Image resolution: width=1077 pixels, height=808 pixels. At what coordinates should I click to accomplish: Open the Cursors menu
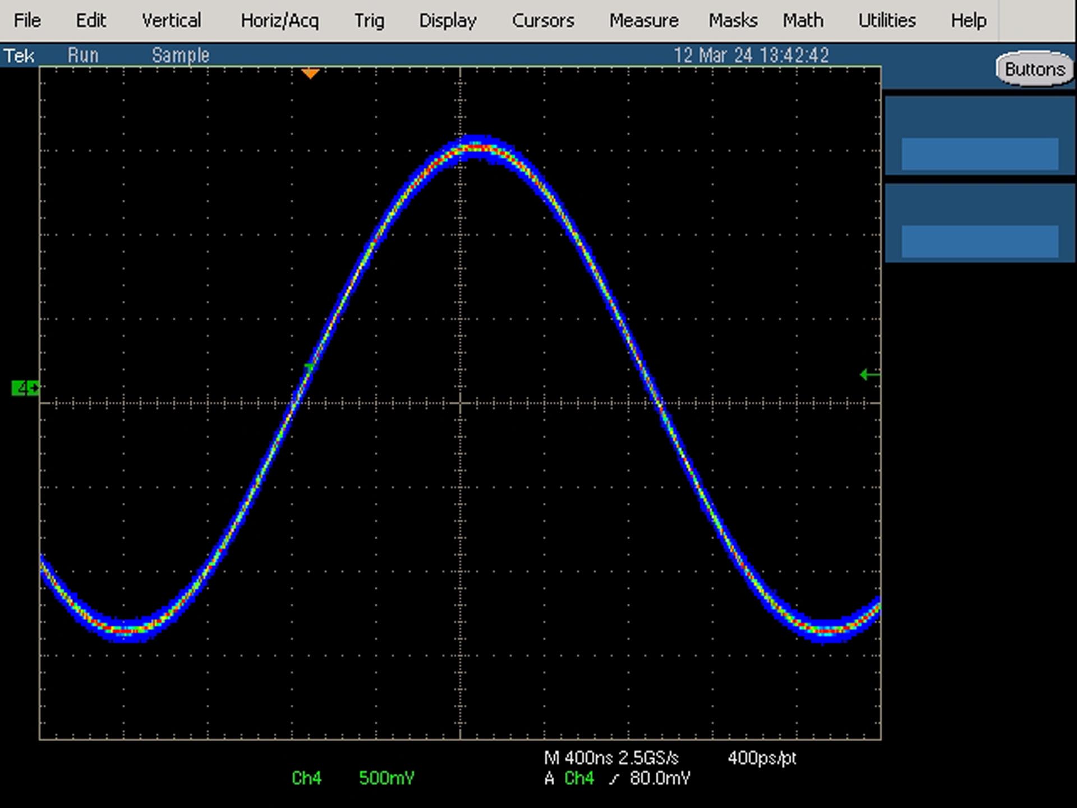pos(543,21)
